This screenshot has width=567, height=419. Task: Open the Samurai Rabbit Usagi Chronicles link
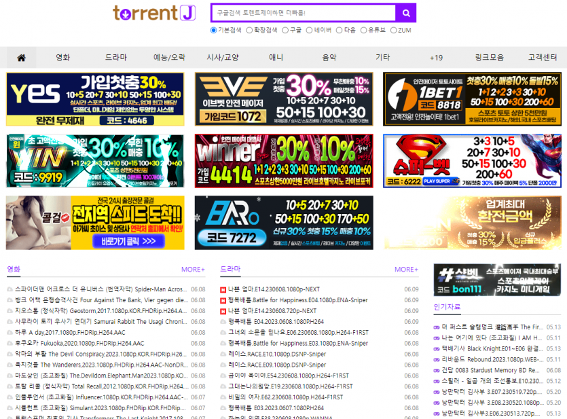click(101, 322)
